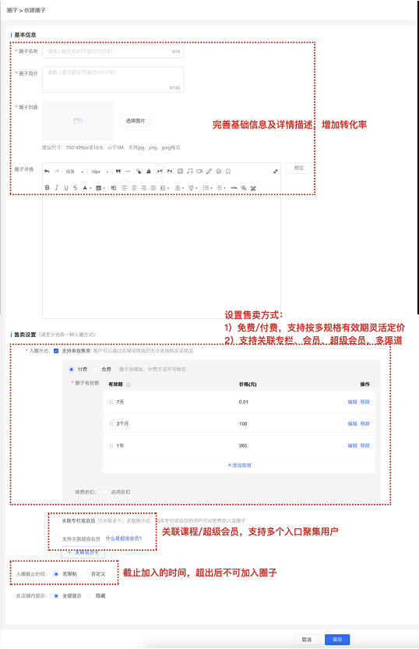Click the blue 保存 save button
The image size is (419, 649).
point(337,640)
